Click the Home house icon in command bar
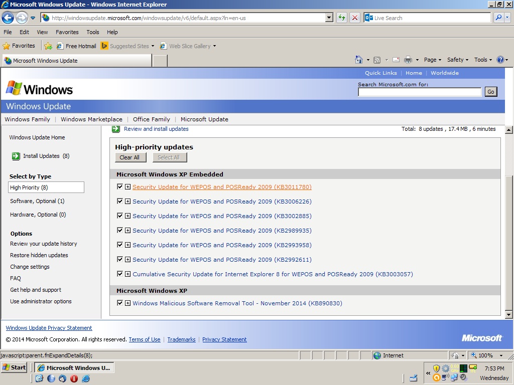The image size is (514, 385). tap(359, 60)
